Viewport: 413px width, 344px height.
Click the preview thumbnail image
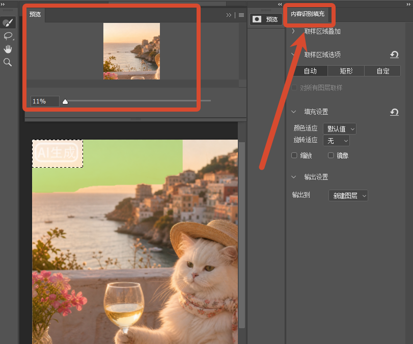pyautogui.click(x=131, y=51)
